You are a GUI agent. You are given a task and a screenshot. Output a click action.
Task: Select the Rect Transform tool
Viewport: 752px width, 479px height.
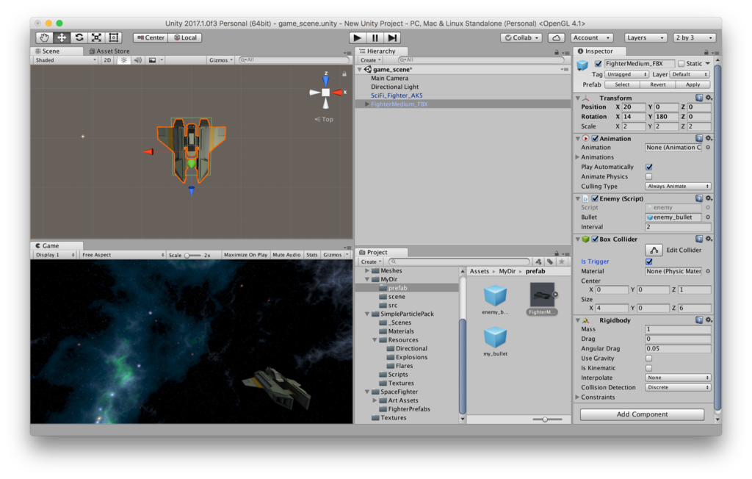(114, 37)
